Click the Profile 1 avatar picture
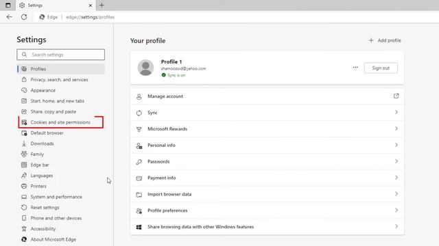 pos(145,68)
